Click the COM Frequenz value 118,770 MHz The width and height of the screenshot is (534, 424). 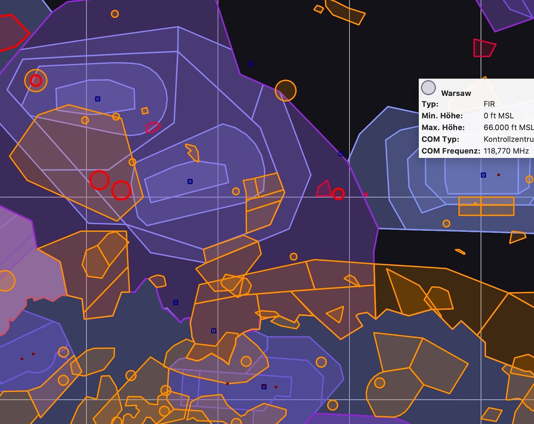(507, 151)
